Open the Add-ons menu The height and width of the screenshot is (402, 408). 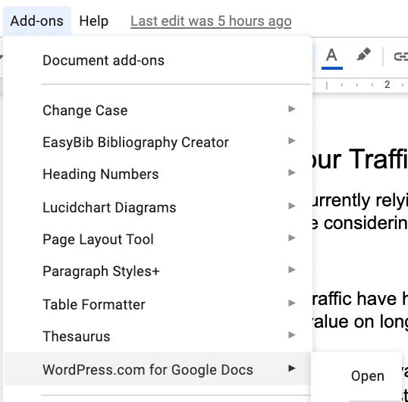[37, 20]
